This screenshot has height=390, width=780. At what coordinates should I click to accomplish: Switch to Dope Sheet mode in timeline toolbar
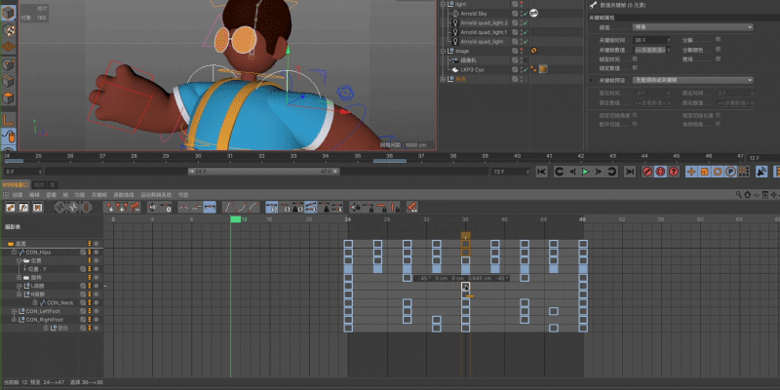pyautogui.click(x=10, y=207)
